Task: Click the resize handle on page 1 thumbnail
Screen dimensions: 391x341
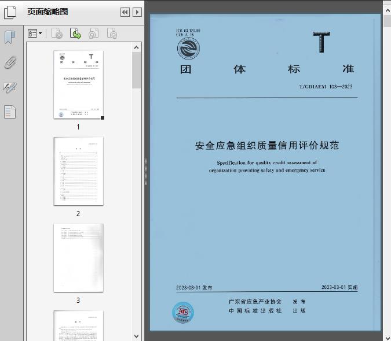Action: pyautogui.click(x=103, y=118)
